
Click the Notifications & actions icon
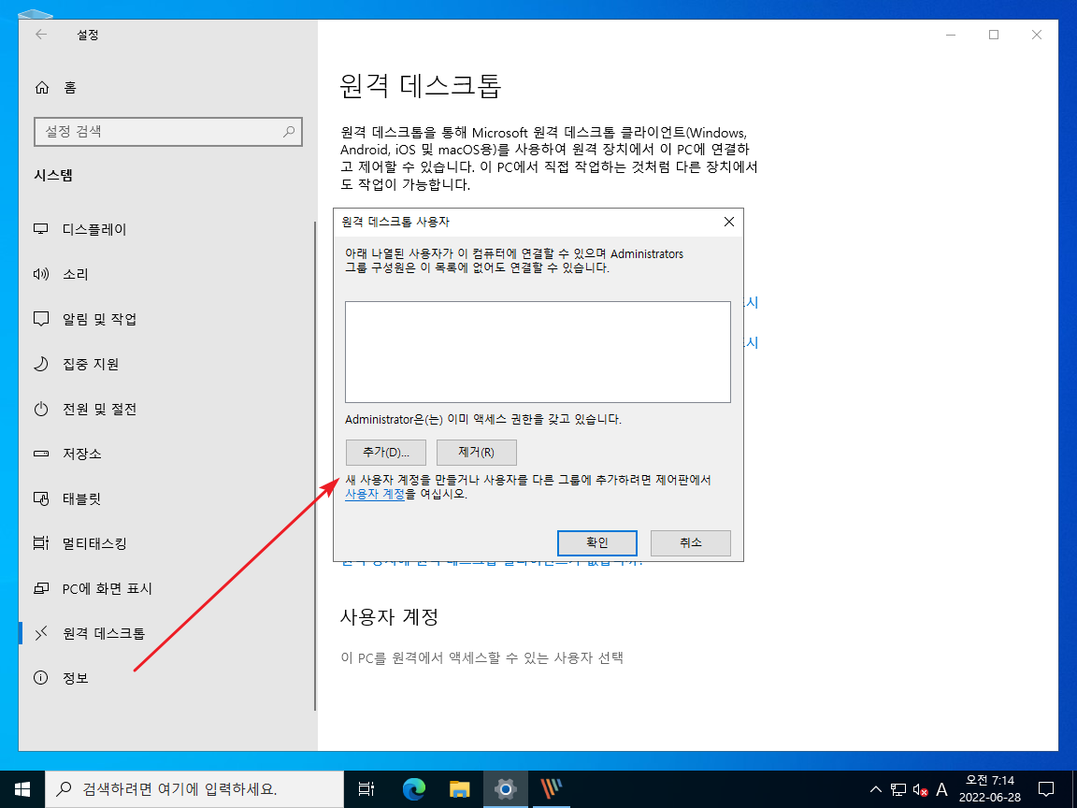(x=41, y=319)
